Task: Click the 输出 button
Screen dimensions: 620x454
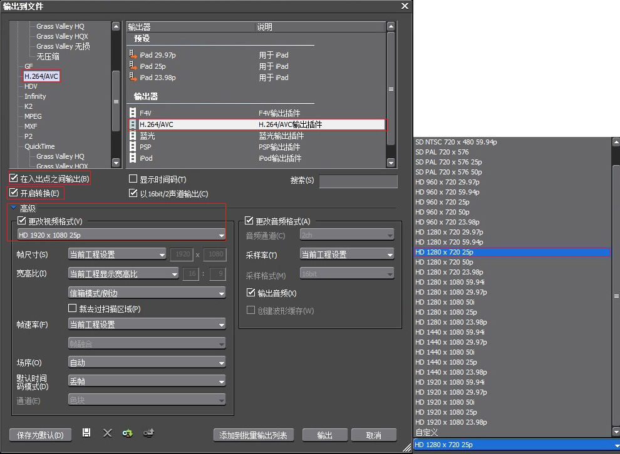Action: (324, 435)
